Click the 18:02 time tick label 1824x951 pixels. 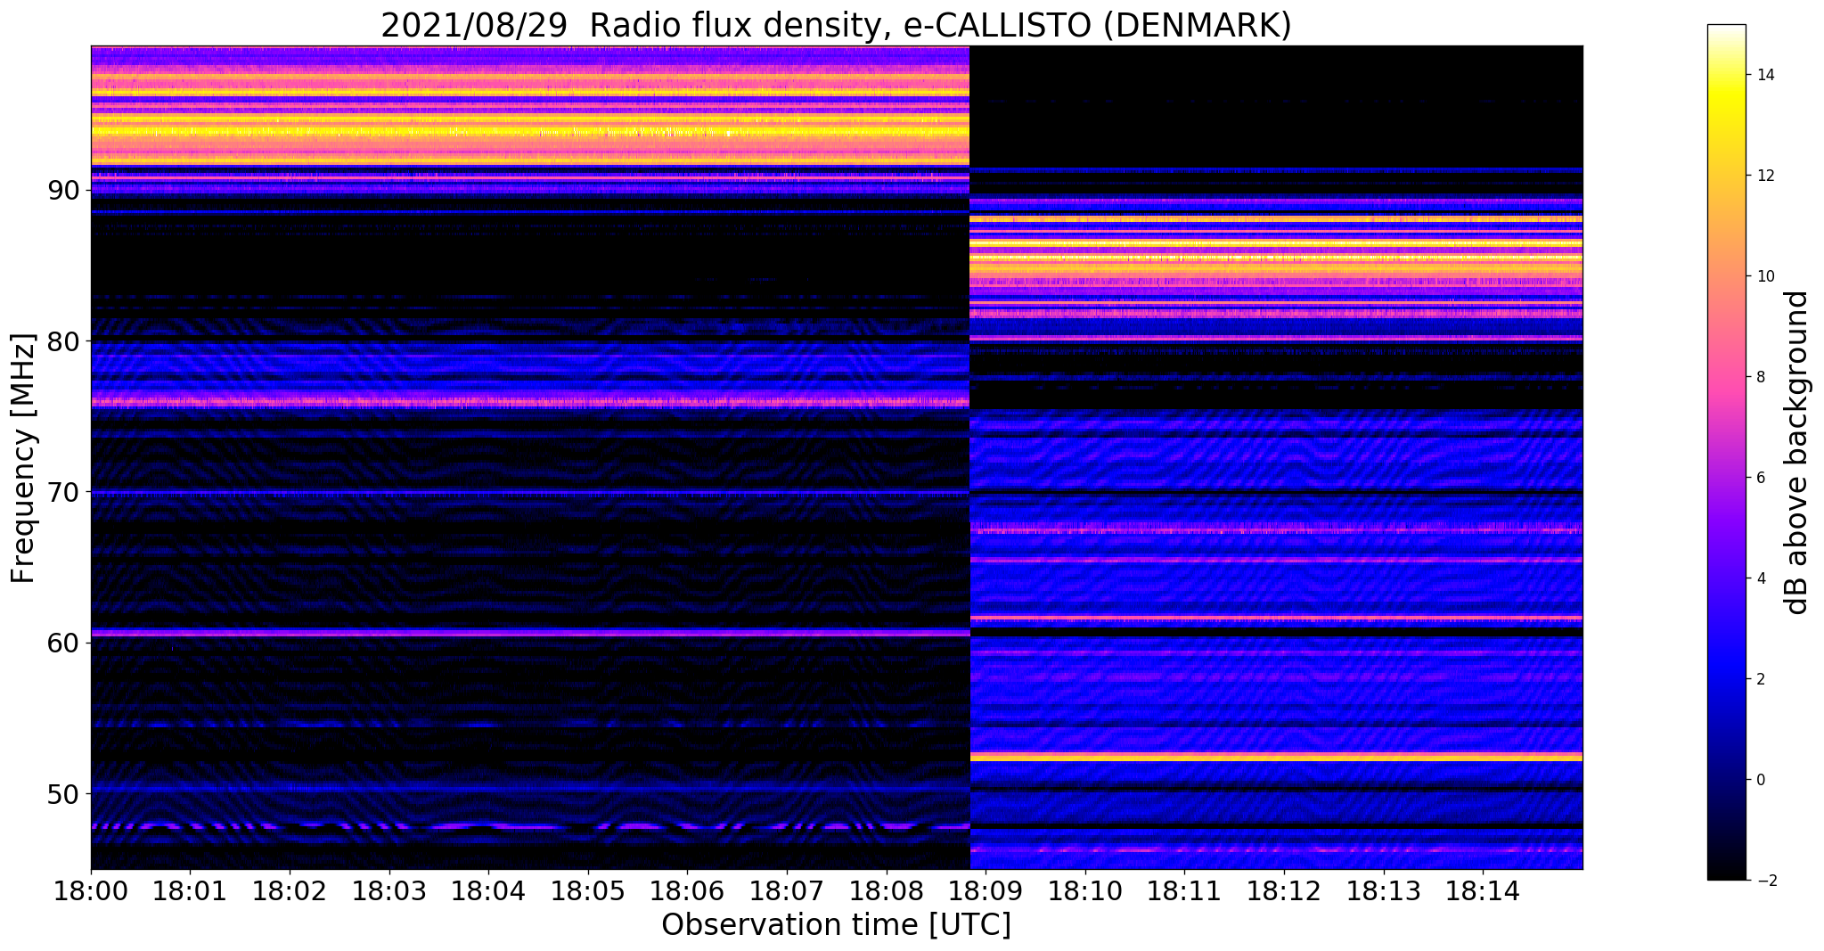(289, 891)
